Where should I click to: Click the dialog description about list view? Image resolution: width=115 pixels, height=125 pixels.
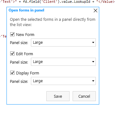(53, 22)
